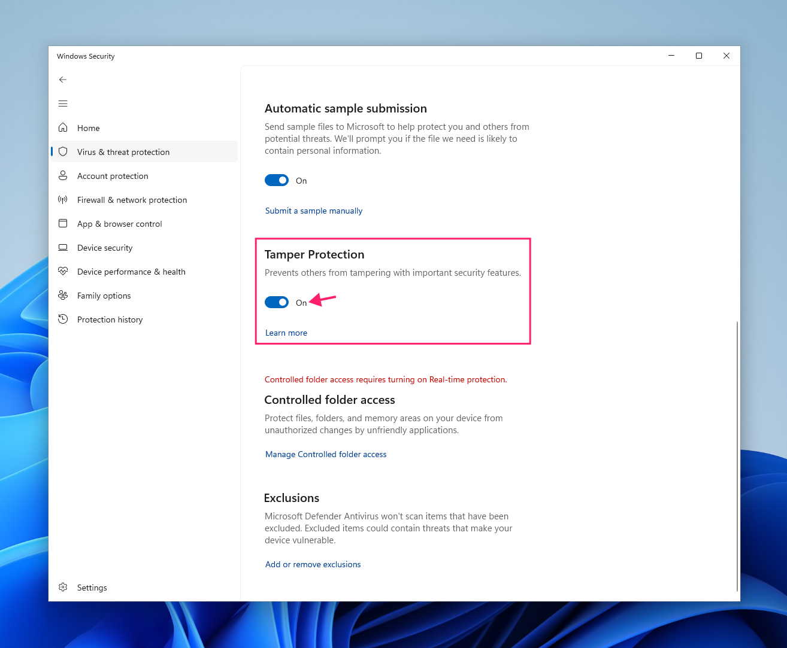
Task: Turn off Automatic sample submission toggle
Action: tap(277, 180)
